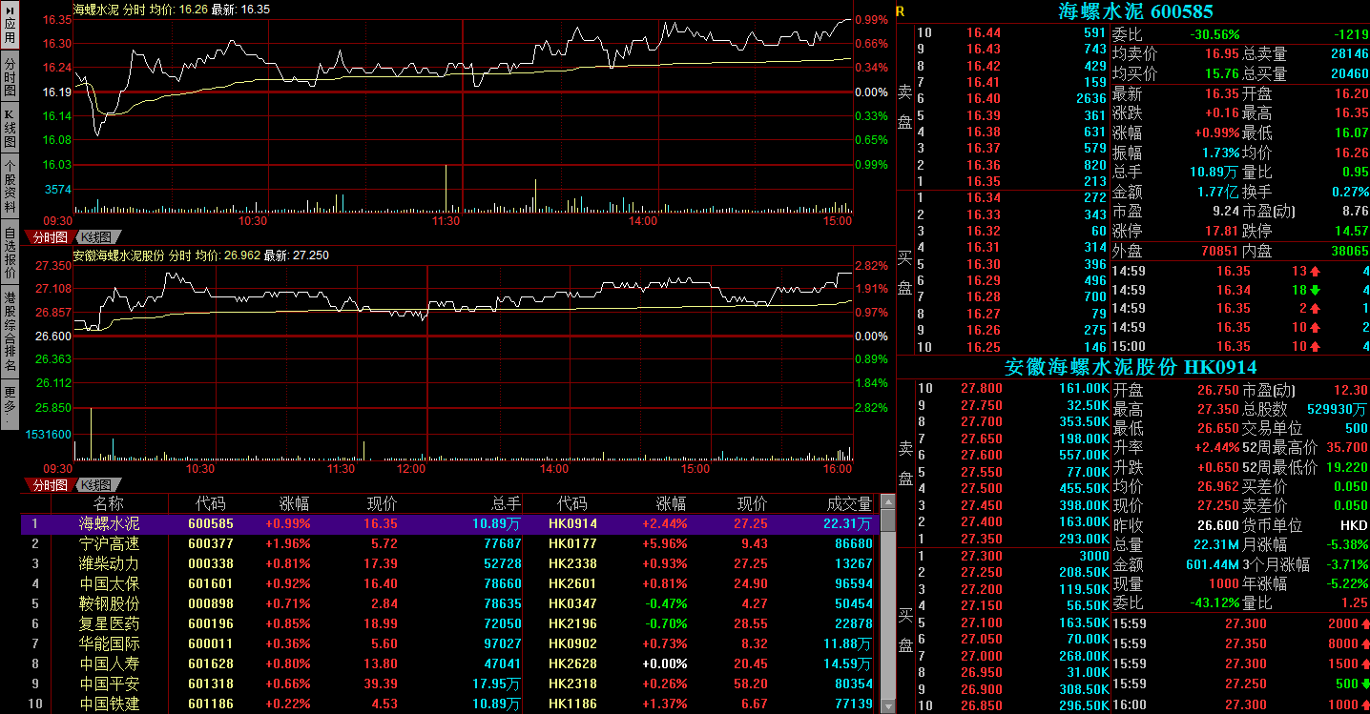The image size is (1370, 714).
Task: Click the HK2196 code cell
Action: [x=572, y=624]
